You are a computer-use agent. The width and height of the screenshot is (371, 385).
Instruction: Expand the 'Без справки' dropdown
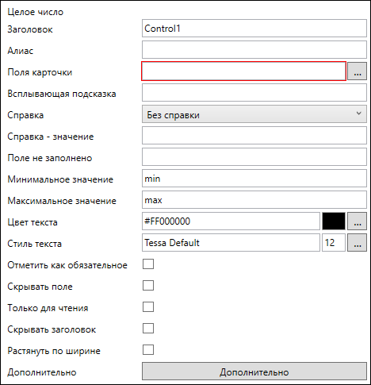click(254, 114)
